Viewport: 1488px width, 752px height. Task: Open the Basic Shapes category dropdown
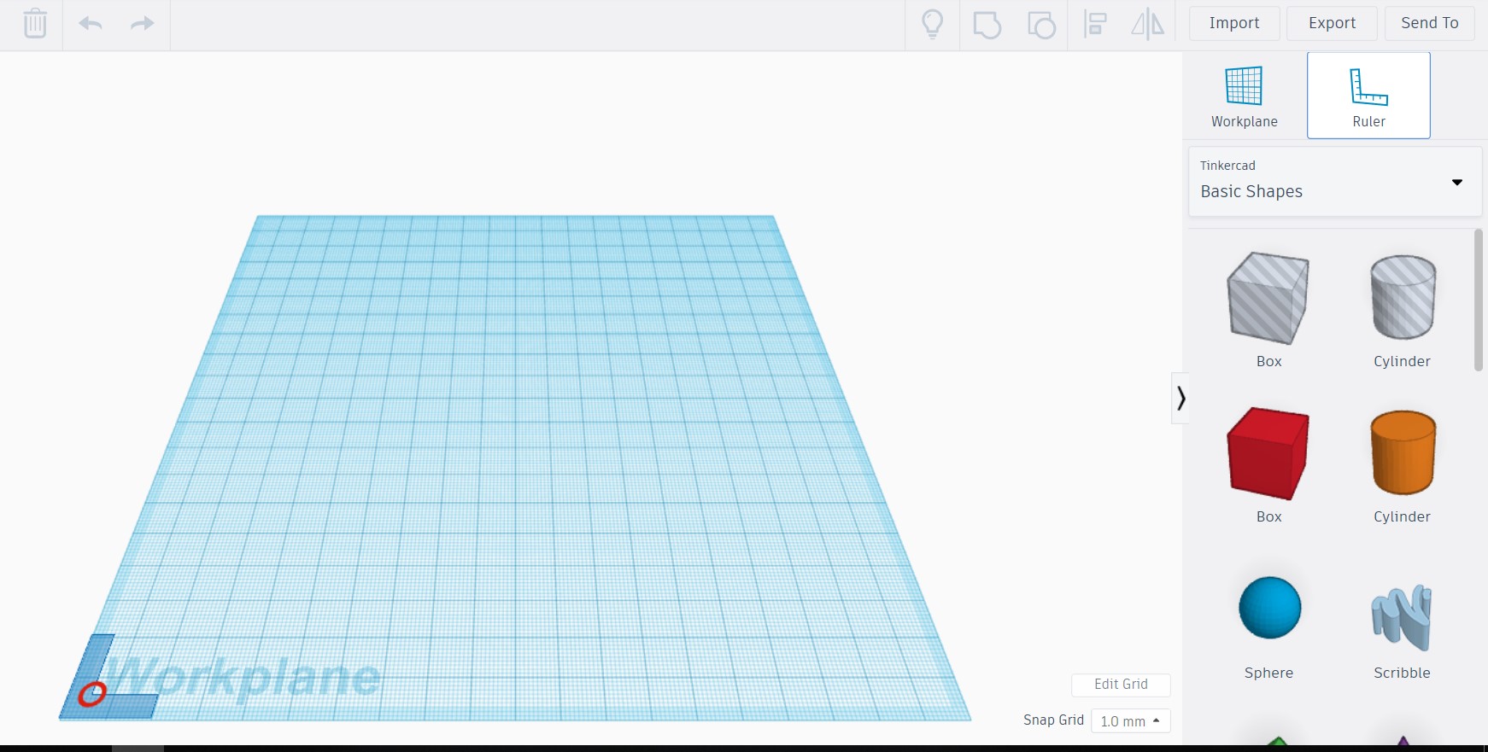[x=1335, y=181]
